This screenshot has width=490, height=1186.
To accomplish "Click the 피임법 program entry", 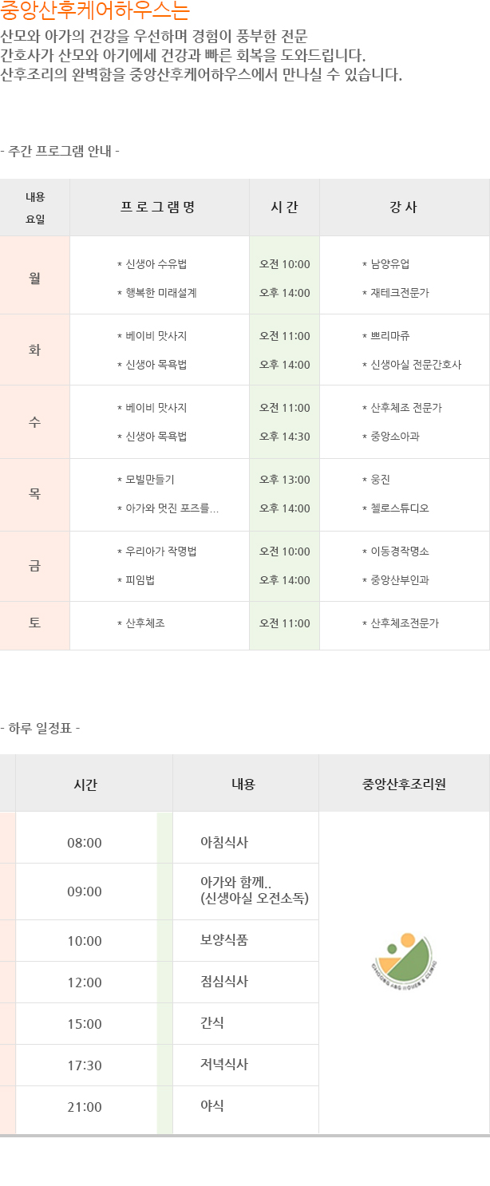I will (136, 580).
